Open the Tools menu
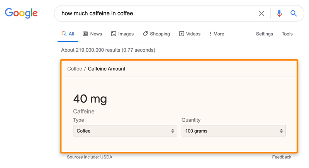 (287, 34)
